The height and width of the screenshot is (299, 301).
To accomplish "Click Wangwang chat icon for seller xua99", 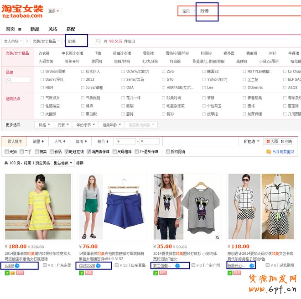I will pos(17,265).
